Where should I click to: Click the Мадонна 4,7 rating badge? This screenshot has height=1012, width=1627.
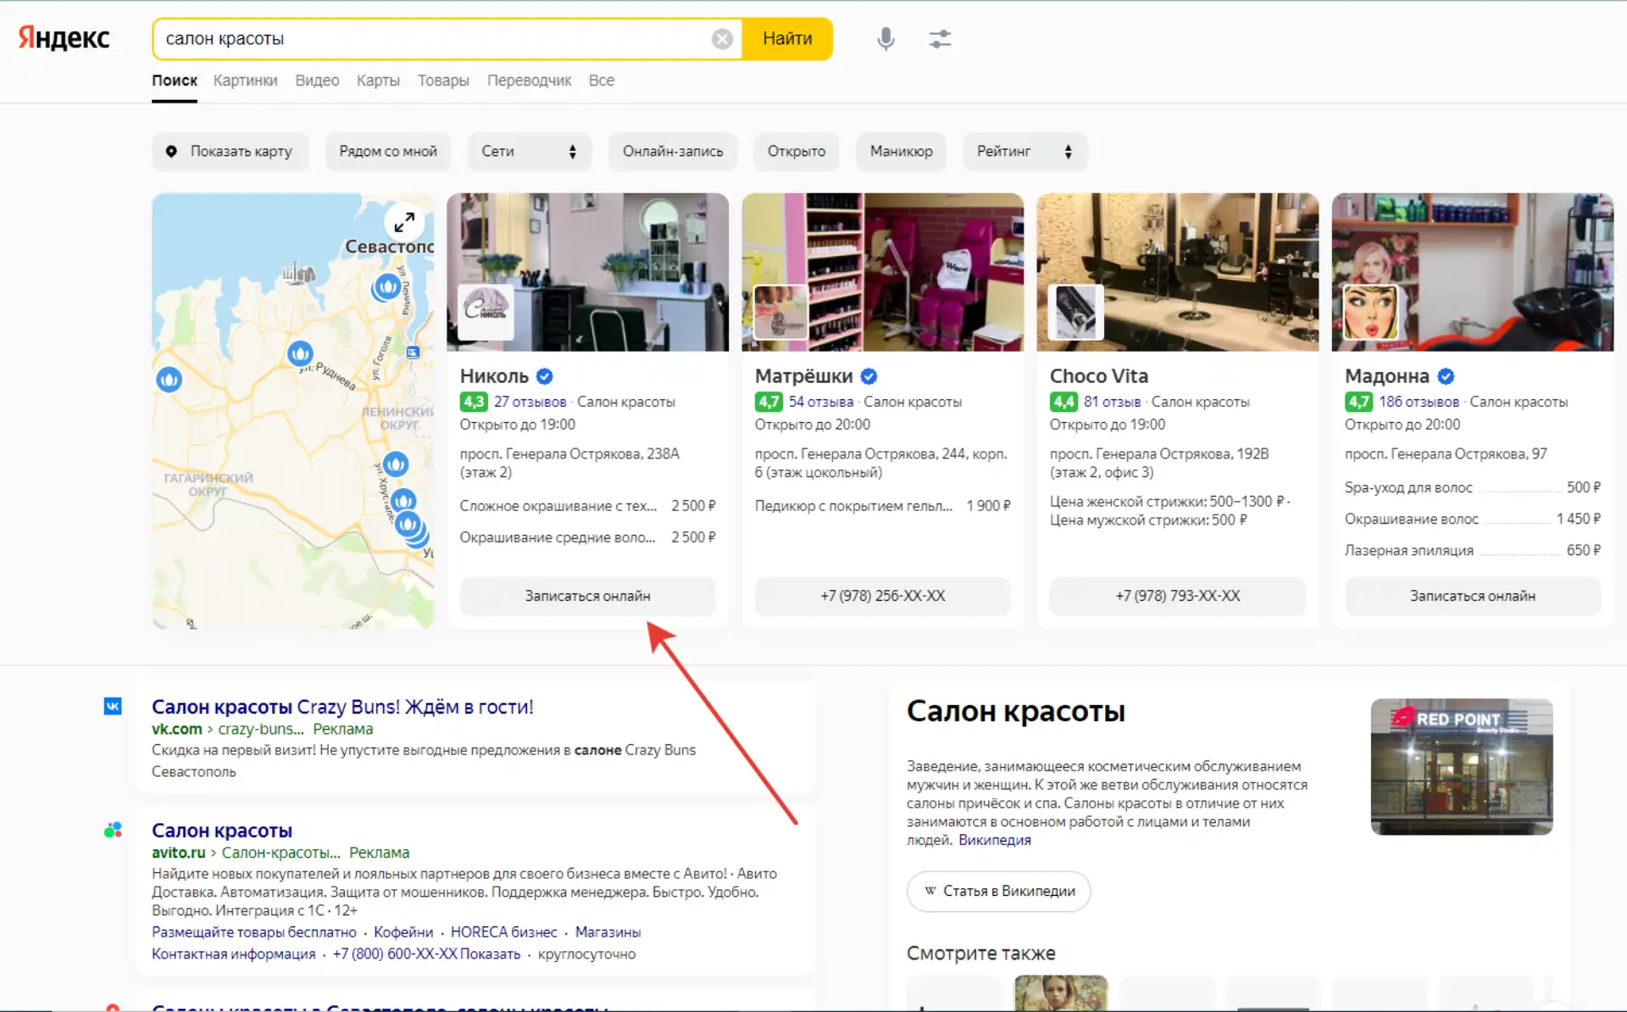pos(1358,402)
